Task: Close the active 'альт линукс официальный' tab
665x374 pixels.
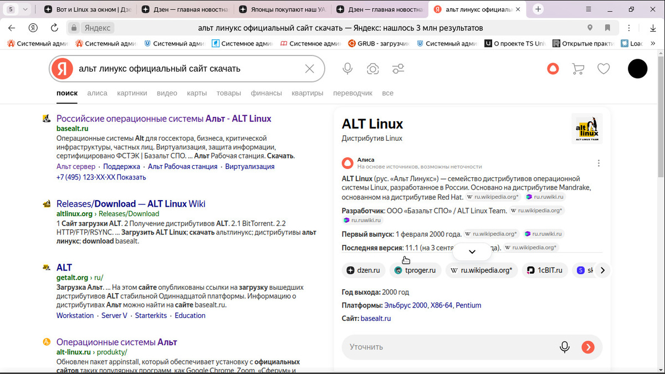Action: 518,9
